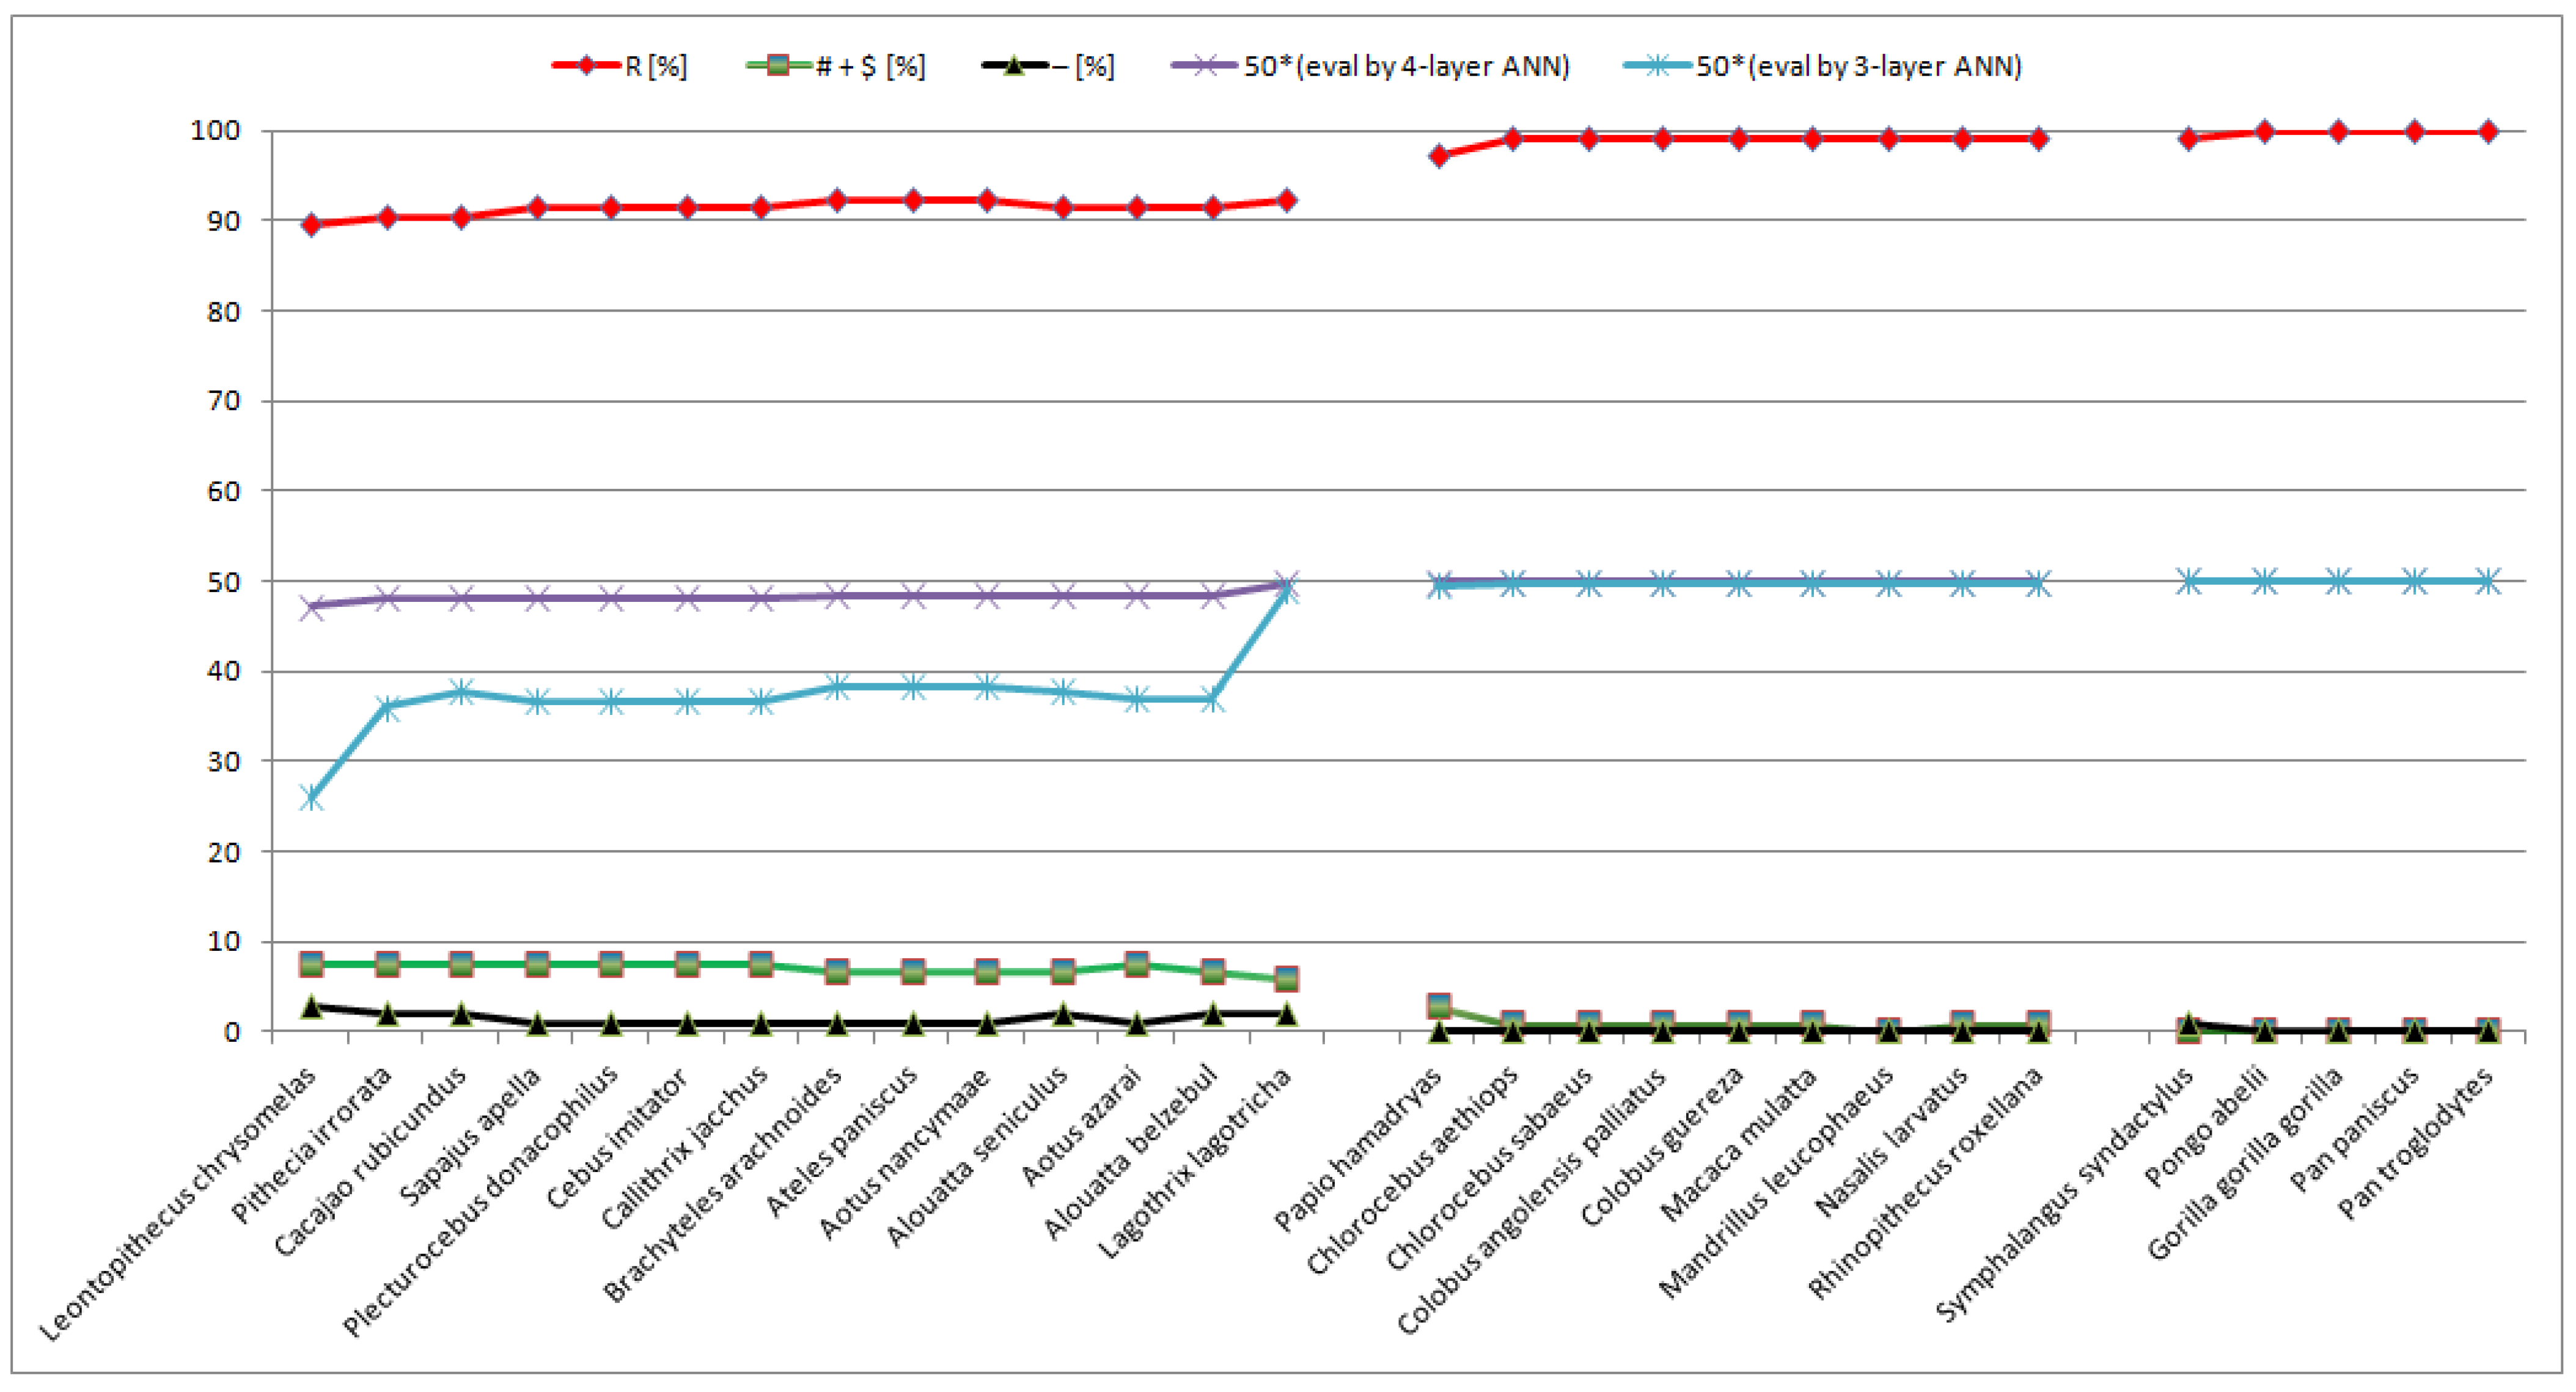Click red R[%] point for Leontopithecus chrysomelas
Image resolution: width=2576 pixels, height=1392 pixels.
click(312, 225)
